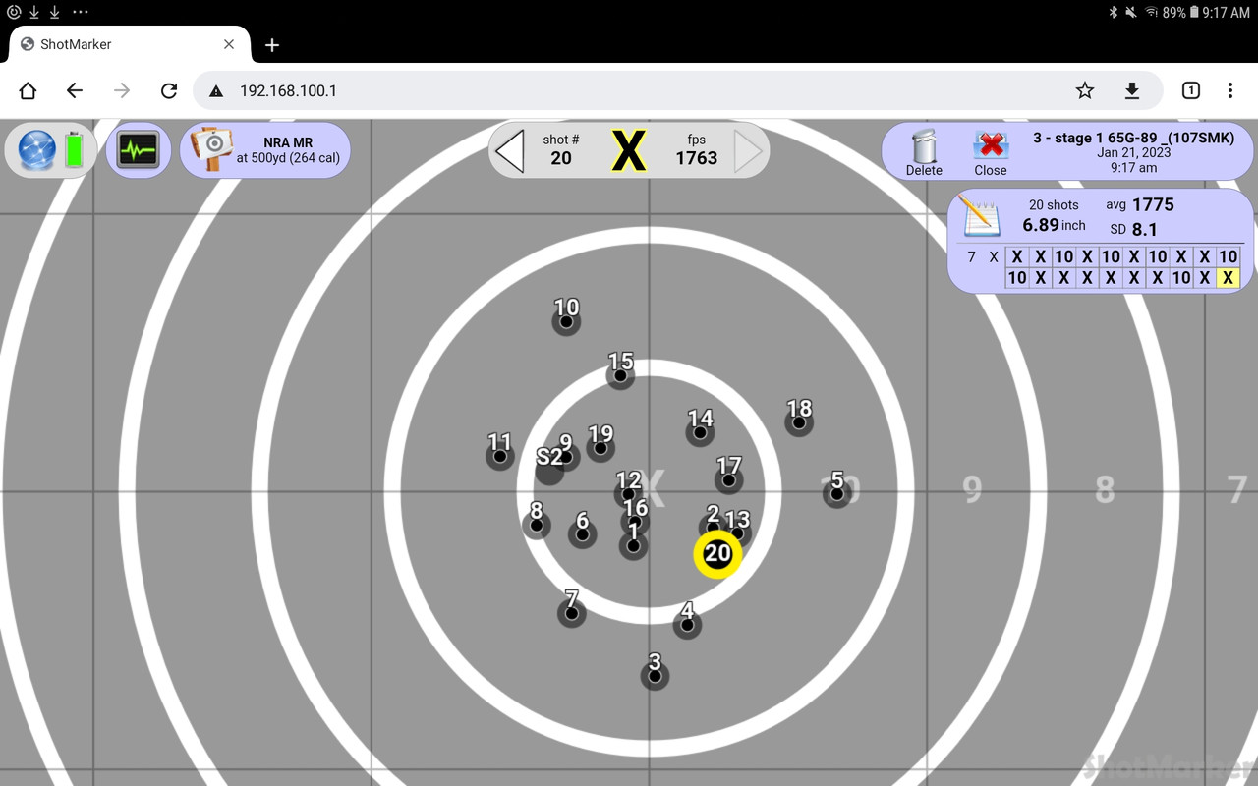Go to browser home icon
The width and height of the screenshot is (1258, 786).
[27, 89]
